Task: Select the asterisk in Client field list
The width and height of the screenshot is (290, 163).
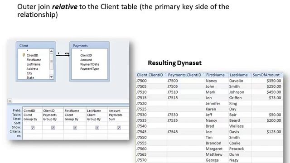Action: point(27,51)
